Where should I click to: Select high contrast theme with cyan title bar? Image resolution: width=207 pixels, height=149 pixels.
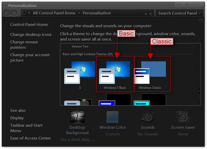tap(150, 100)
